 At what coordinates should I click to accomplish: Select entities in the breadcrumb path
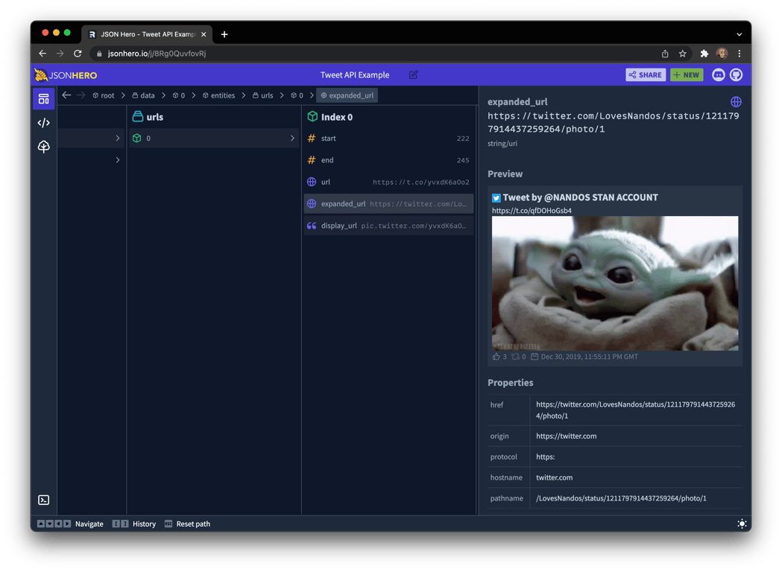(218, 95)
